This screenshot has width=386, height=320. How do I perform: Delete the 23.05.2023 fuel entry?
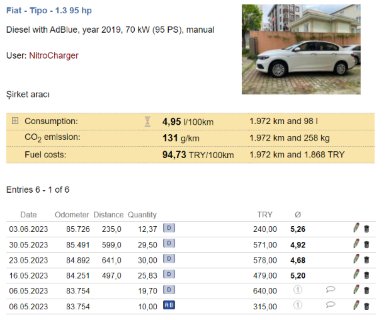pyautogui.click(x=367, y=260)
